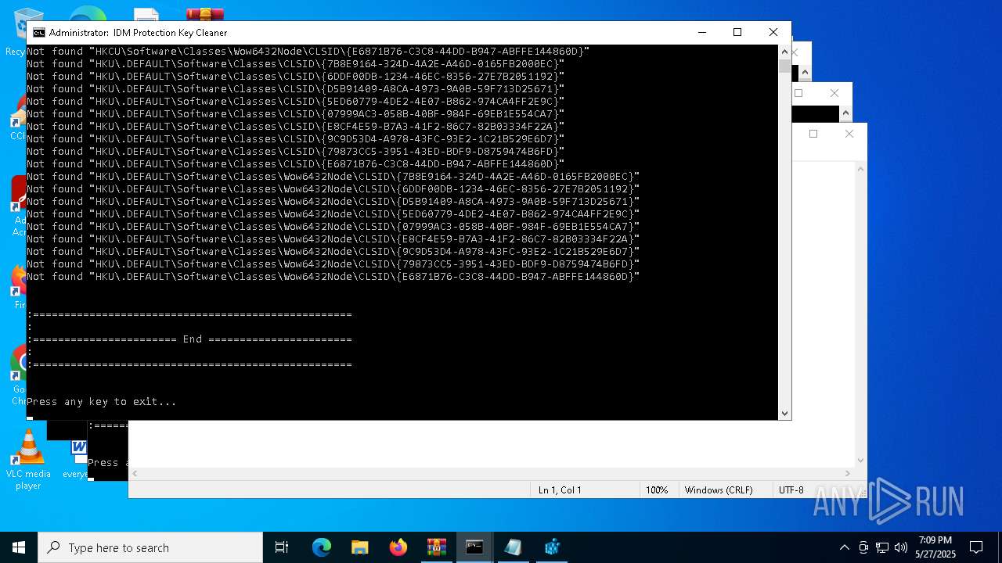
Task: Maximize the second background console window
Action: click(x=798, y=93)
